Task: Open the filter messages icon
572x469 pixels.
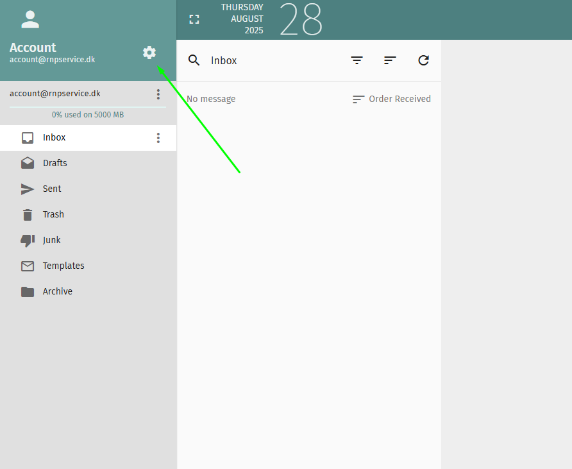Action: 357,60
